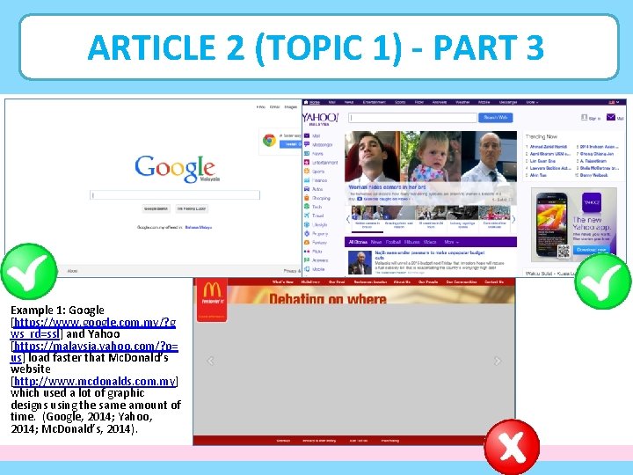Click I'm Feeling Lucky button

[x=192, y=208]
